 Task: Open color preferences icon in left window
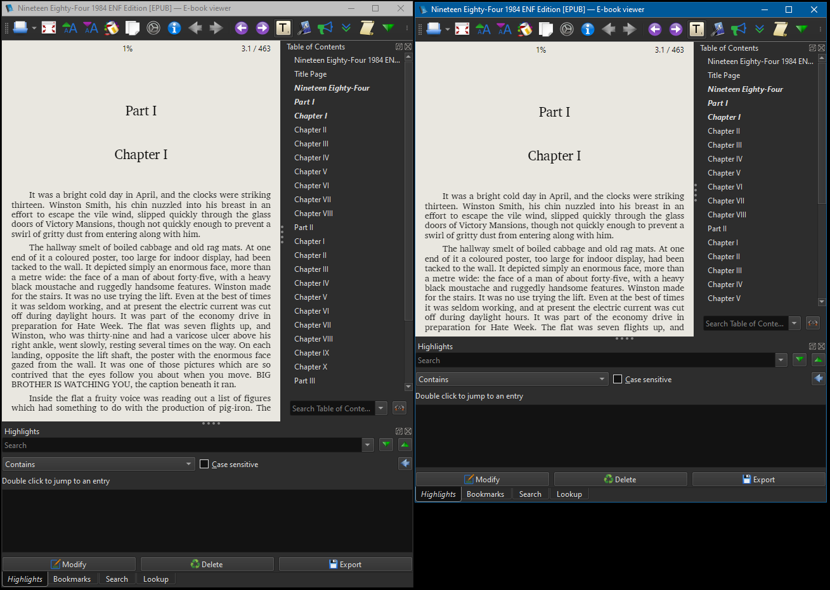tap(112, 28)
